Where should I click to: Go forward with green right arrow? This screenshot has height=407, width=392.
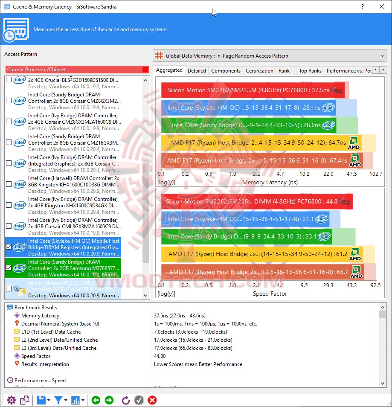coord(109,400)
